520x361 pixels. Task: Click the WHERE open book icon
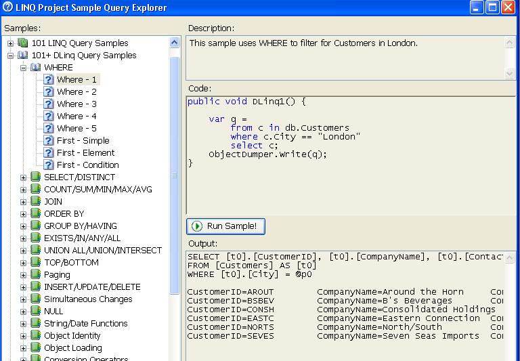(x=35, y=67)
